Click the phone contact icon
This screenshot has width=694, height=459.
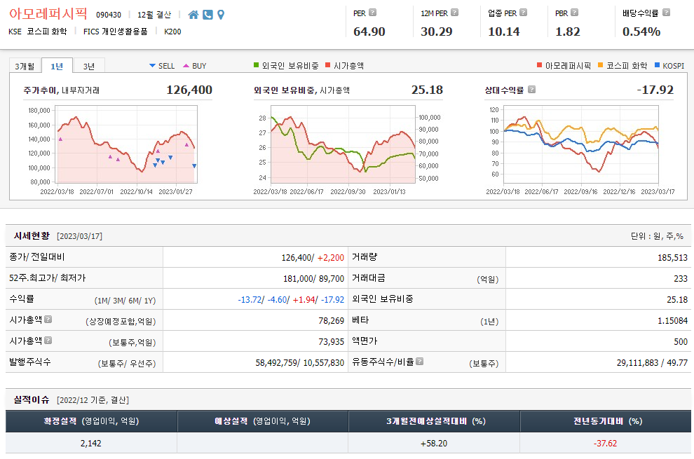(x=207, y=15)
